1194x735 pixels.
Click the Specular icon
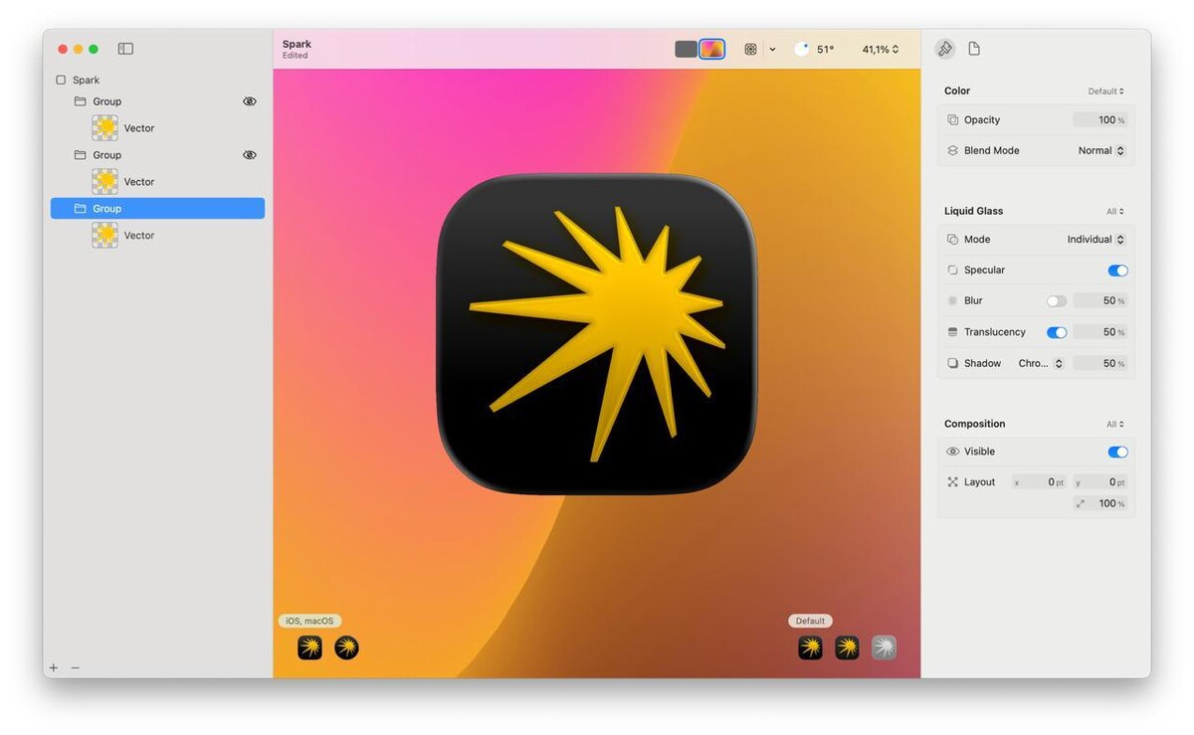click(x=952, y=271)
